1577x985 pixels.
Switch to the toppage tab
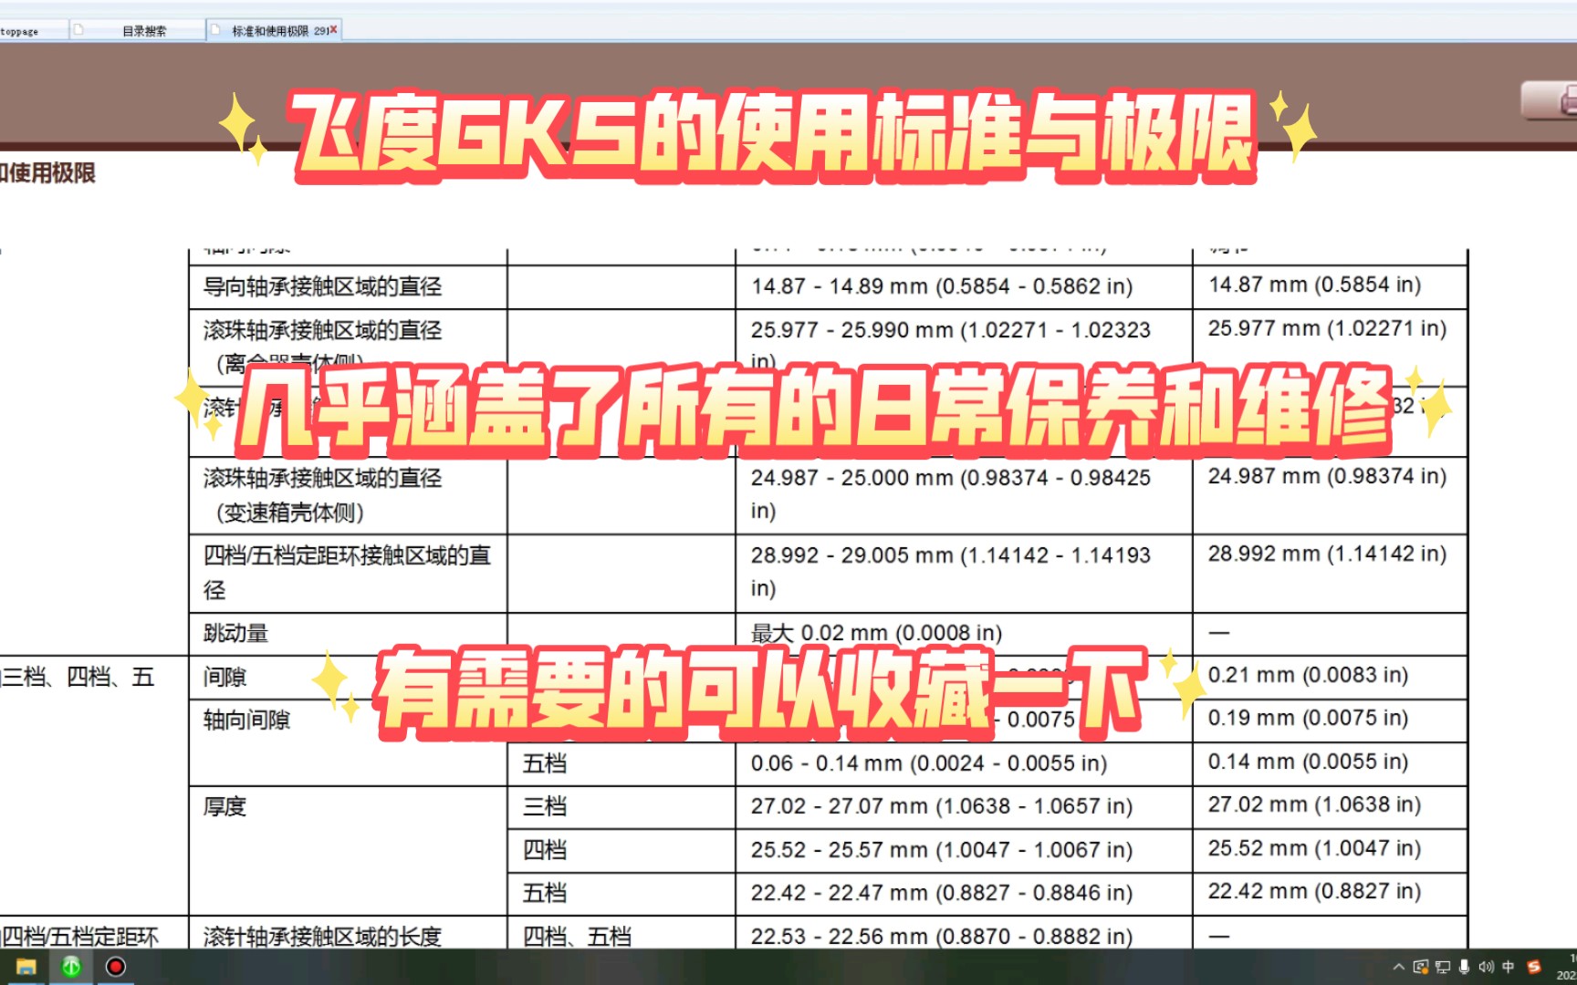coord(32,31)
